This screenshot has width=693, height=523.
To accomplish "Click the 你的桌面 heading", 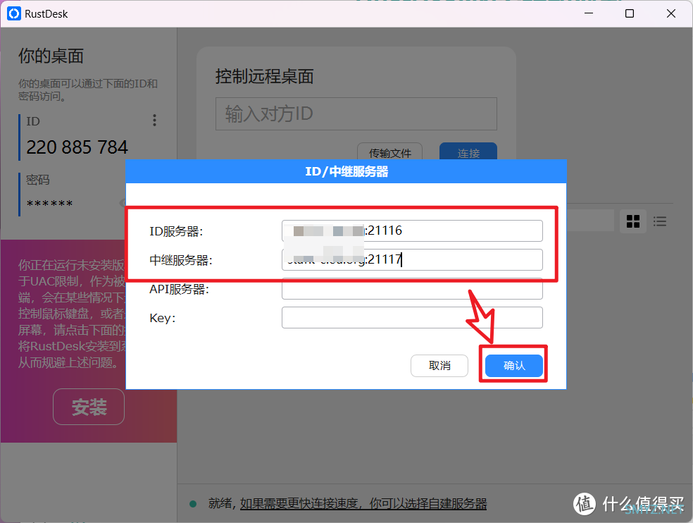I will pyautogui.click(x=51, y=56).
